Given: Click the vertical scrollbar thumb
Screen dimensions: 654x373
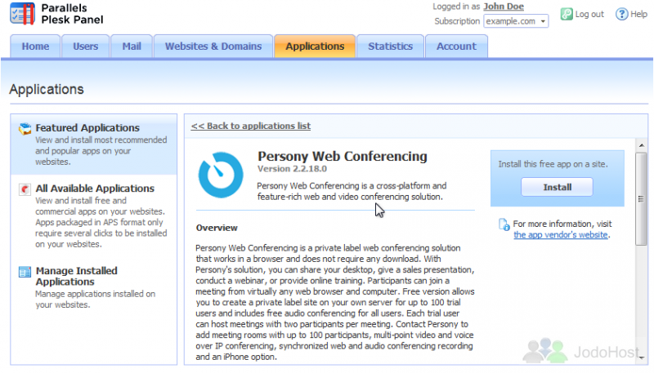Looking at the screenshot, I should coord(641,199).
